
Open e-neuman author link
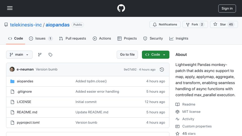click(25, 70)
